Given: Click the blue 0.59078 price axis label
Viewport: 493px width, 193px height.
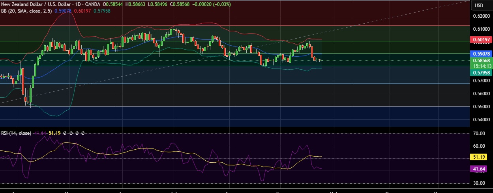Looking at the screenshot, I should click(x=481, y=54).
